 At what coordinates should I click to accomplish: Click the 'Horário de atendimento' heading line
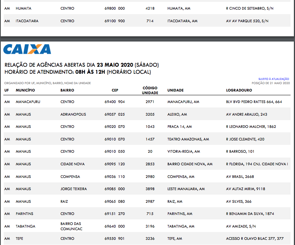[78, 72]
